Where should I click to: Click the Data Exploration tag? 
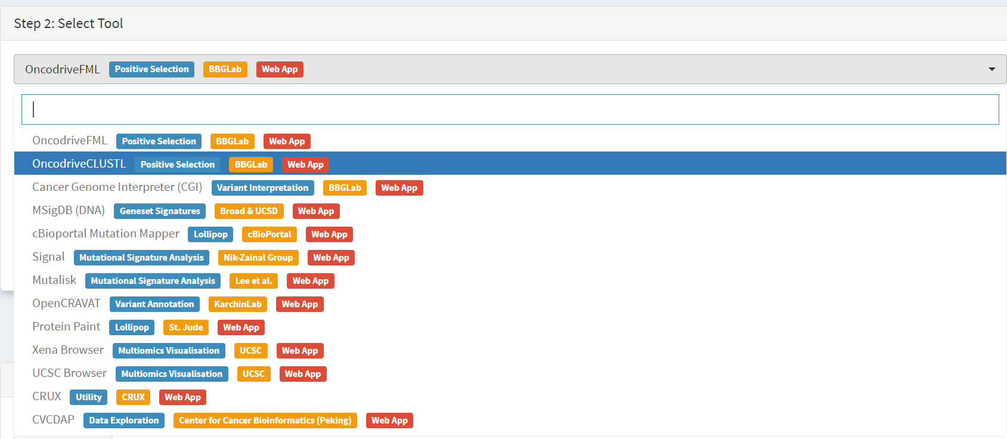124,421
